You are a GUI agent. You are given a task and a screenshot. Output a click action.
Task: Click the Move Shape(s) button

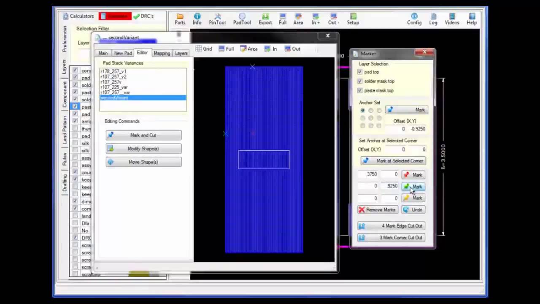click(x=143, y=162)
